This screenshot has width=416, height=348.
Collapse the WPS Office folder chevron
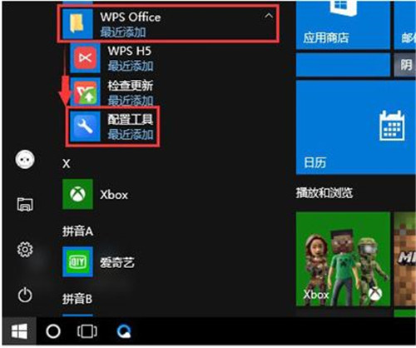tap(269, 16)
